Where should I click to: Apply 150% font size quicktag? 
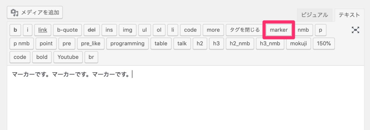pos(324,43)
